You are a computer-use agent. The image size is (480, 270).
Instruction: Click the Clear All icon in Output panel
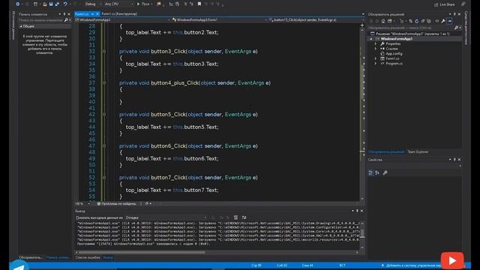[x=235, y=217]
